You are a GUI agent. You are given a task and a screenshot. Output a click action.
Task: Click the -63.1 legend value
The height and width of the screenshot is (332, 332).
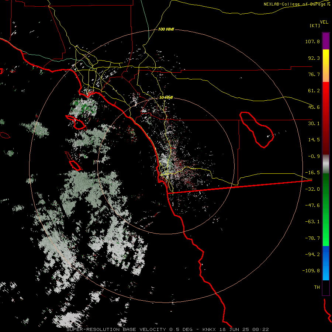312,222
